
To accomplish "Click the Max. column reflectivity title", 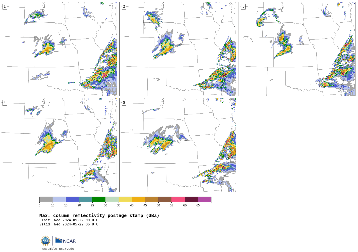I will click(x=99, y=216).
